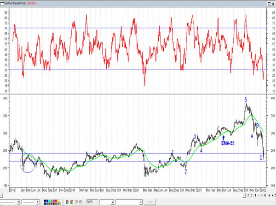Close the Relative Strength Index panel
This screenshot has height=206, width=276.
tap(273, 2)
